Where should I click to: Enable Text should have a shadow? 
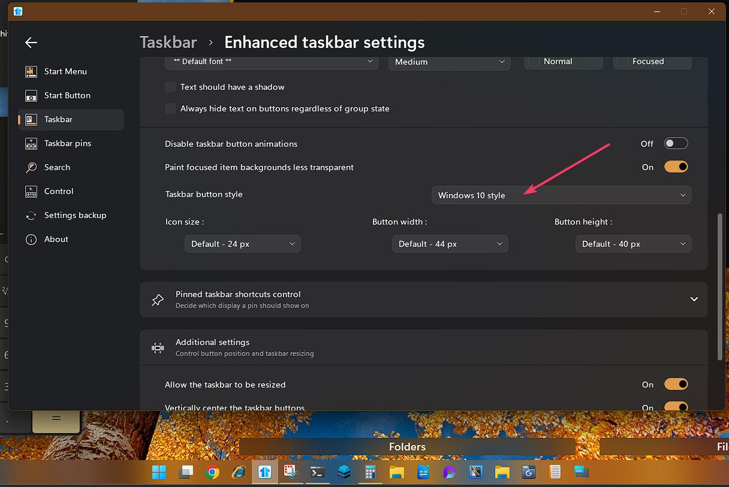click(x=170, y=86)
